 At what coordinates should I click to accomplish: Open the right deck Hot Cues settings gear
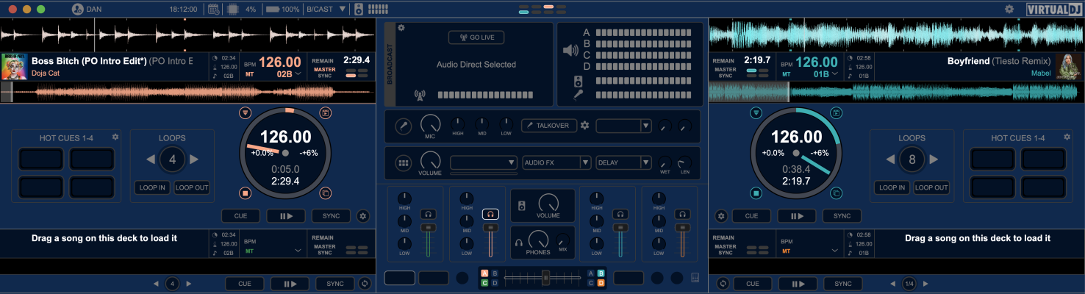(x=1067, y=137)
